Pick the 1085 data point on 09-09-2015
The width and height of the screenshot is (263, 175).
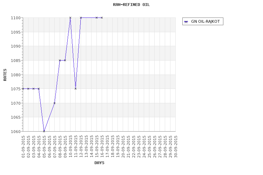pos(65,60)
